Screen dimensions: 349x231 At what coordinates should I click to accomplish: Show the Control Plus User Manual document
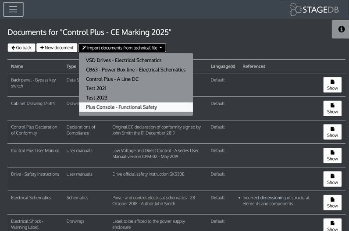pos(332,156)
